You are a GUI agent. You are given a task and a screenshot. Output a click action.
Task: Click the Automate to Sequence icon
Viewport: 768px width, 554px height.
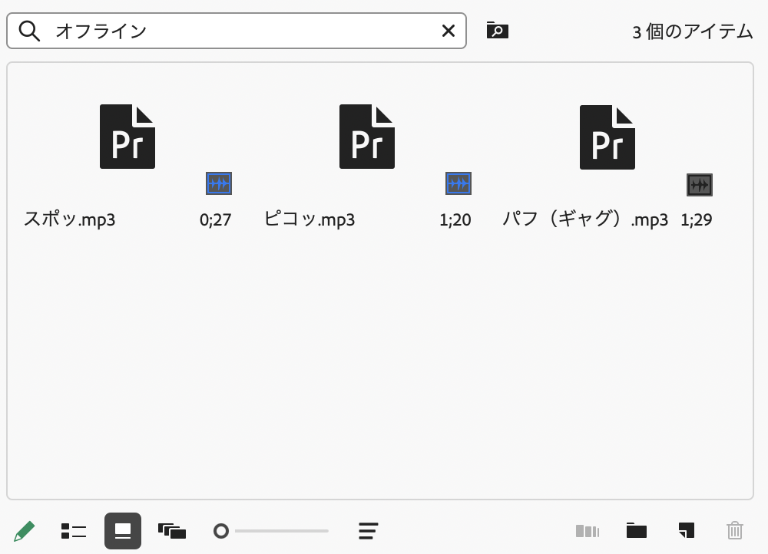pyautogui.click(x=588, y=530)
